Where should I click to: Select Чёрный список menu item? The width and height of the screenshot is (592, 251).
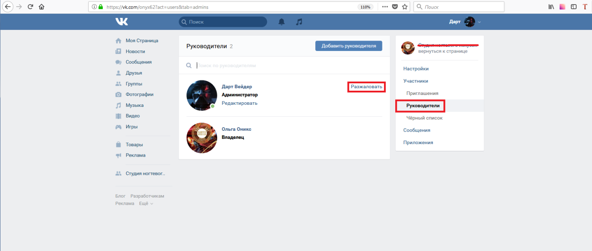[424, 118]
